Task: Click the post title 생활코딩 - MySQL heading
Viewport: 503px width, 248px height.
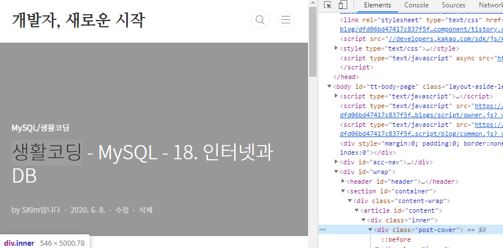Action: click(142, 164)
